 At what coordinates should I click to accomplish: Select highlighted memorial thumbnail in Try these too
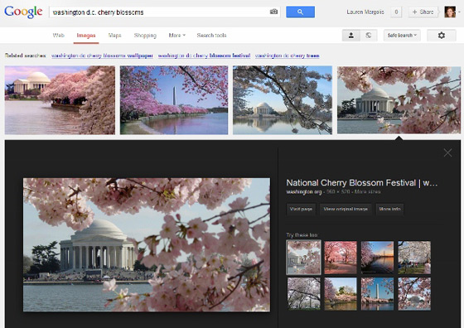point(303,258)
